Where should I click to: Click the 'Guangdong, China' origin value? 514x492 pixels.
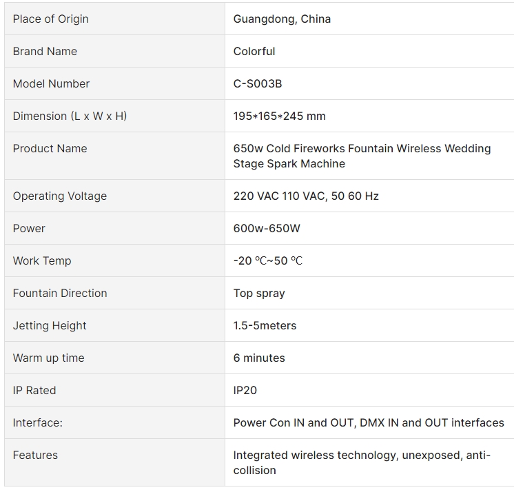tap(282, 19)
